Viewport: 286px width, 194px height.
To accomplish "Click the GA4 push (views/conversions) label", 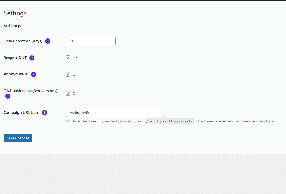I will [x=30, y=91].
